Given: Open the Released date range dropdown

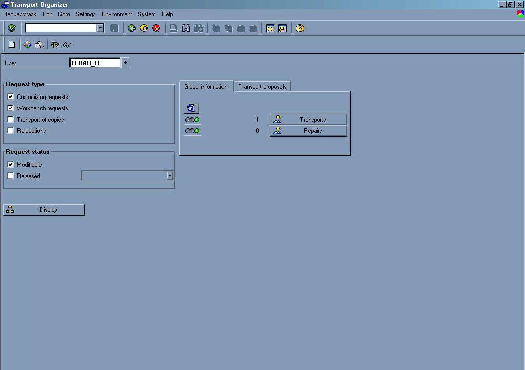Looking at the screenshot, I should point(170,176).
